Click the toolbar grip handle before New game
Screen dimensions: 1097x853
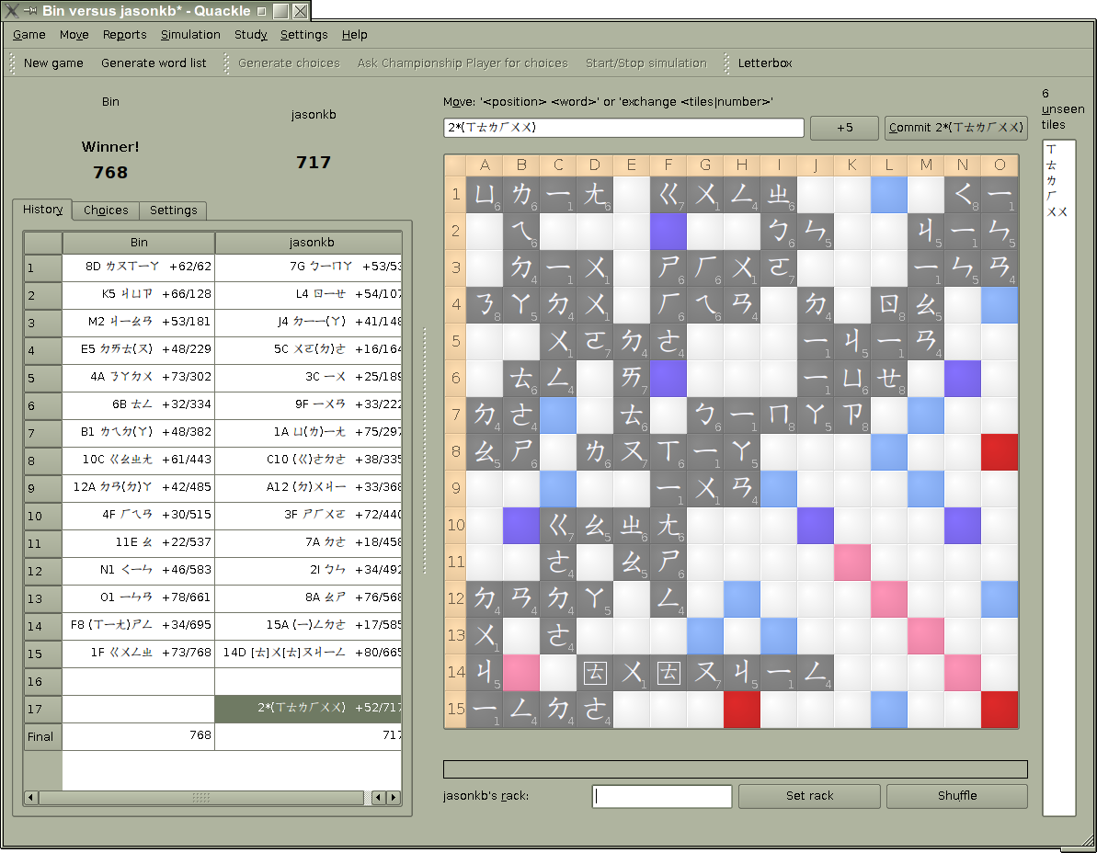coord(13,63)
